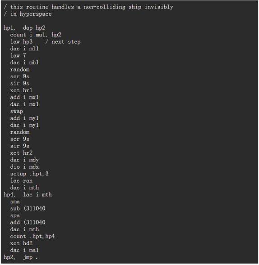Click the "sub (311040" line
The height and width of the screenshot is (265, 259).
pos(28,209)
